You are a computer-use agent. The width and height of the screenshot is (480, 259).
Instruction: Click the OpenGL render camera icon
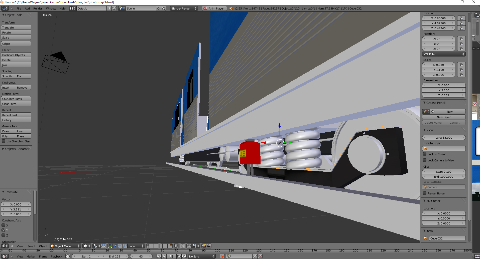tap(204, 246)
